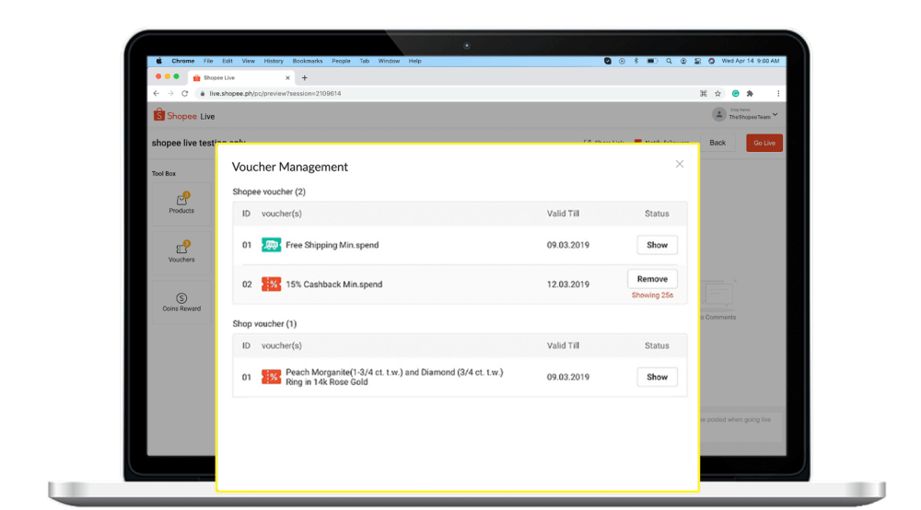Click the Go Live button
This screenshot has width=921, height=510.
[x=764, y=143]
